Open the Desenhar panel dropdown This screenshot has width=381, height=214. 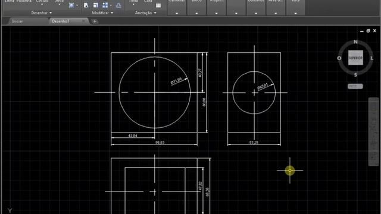41,13
